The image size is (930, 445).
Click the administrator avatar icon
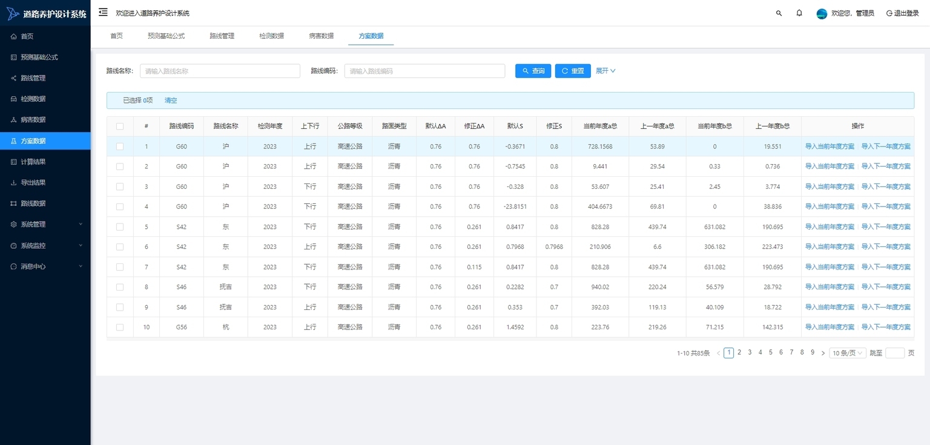coord(822,13)
